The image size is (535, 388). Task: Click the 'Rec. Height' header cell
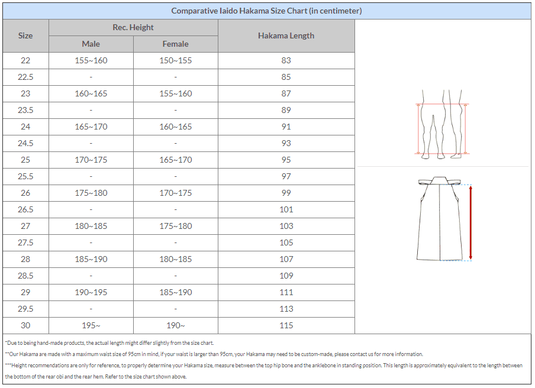coord(133,28)
